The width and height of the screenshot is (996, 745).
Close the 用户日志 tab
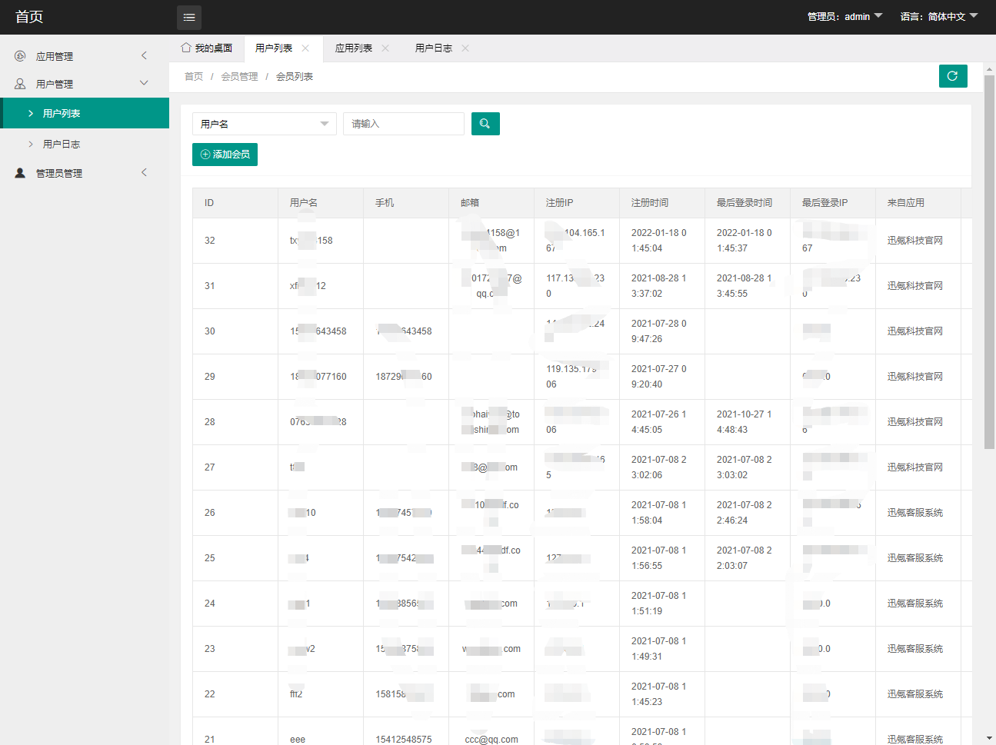coord(465,48)
